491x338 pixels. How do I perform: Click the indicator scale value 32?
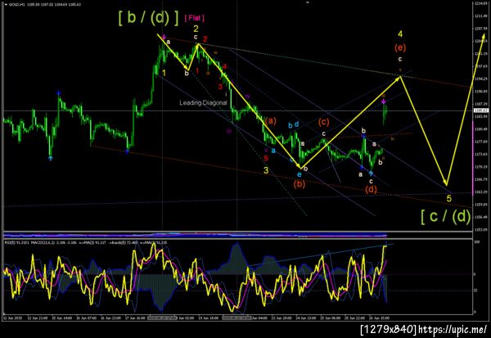point(475,291)
